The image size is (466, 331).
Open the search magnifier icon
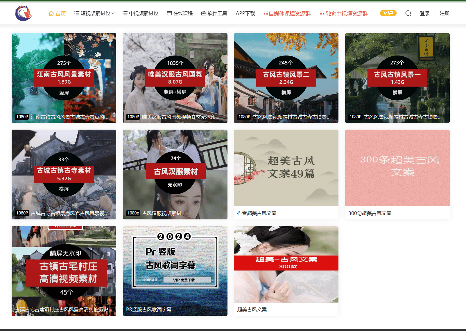(x=408, y=13)
